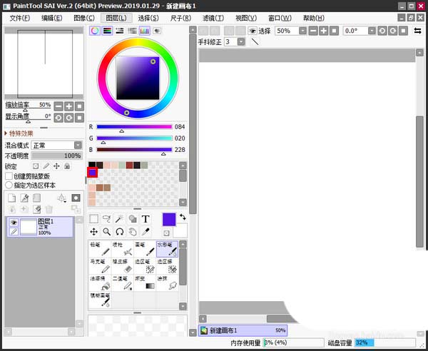
Task: Toggle lock movement icon
Action: coord(56,166)
